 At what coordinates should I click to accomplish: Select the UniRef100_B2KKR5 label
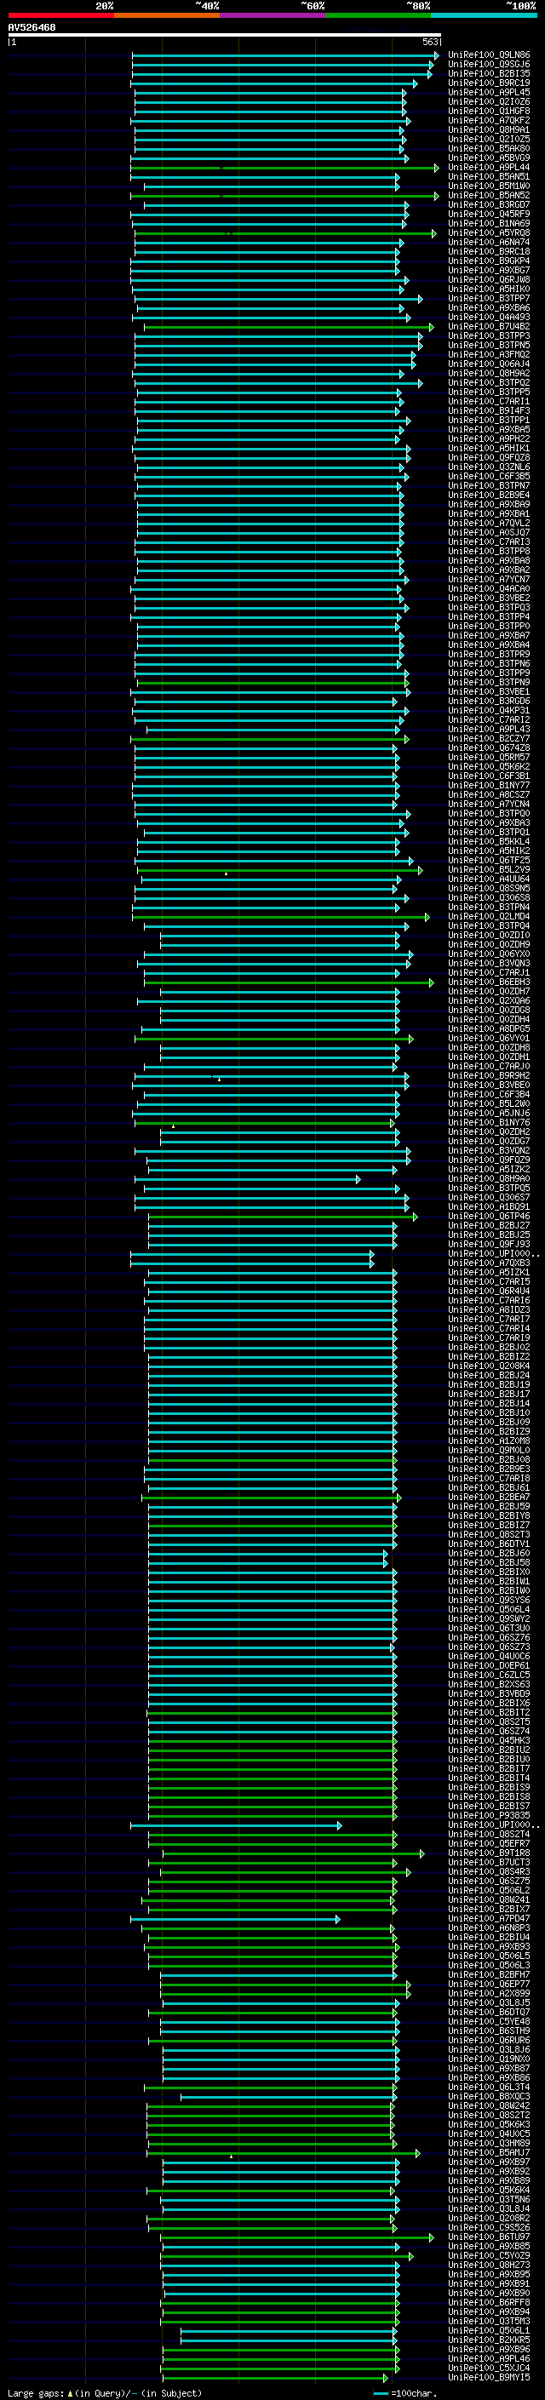(x=489, y=2340)
